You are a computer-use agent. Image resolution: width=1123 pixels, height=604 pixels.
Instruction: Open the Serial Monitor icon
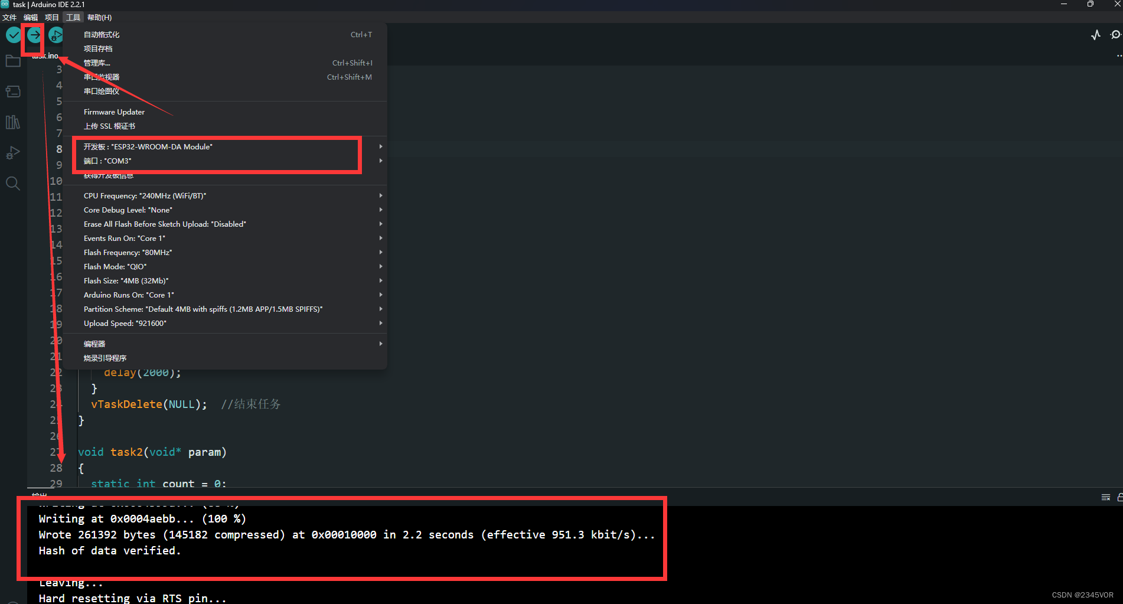click(x=1115, y=35)
